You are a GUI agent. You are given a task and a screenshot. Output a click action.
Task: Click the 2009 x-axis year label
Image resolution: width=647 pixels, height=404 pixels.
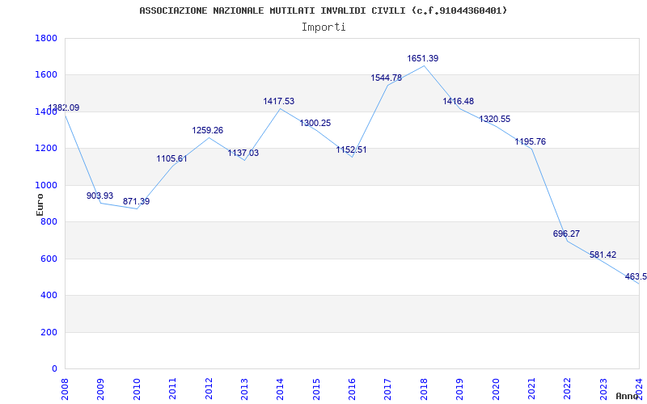(100, 389)
